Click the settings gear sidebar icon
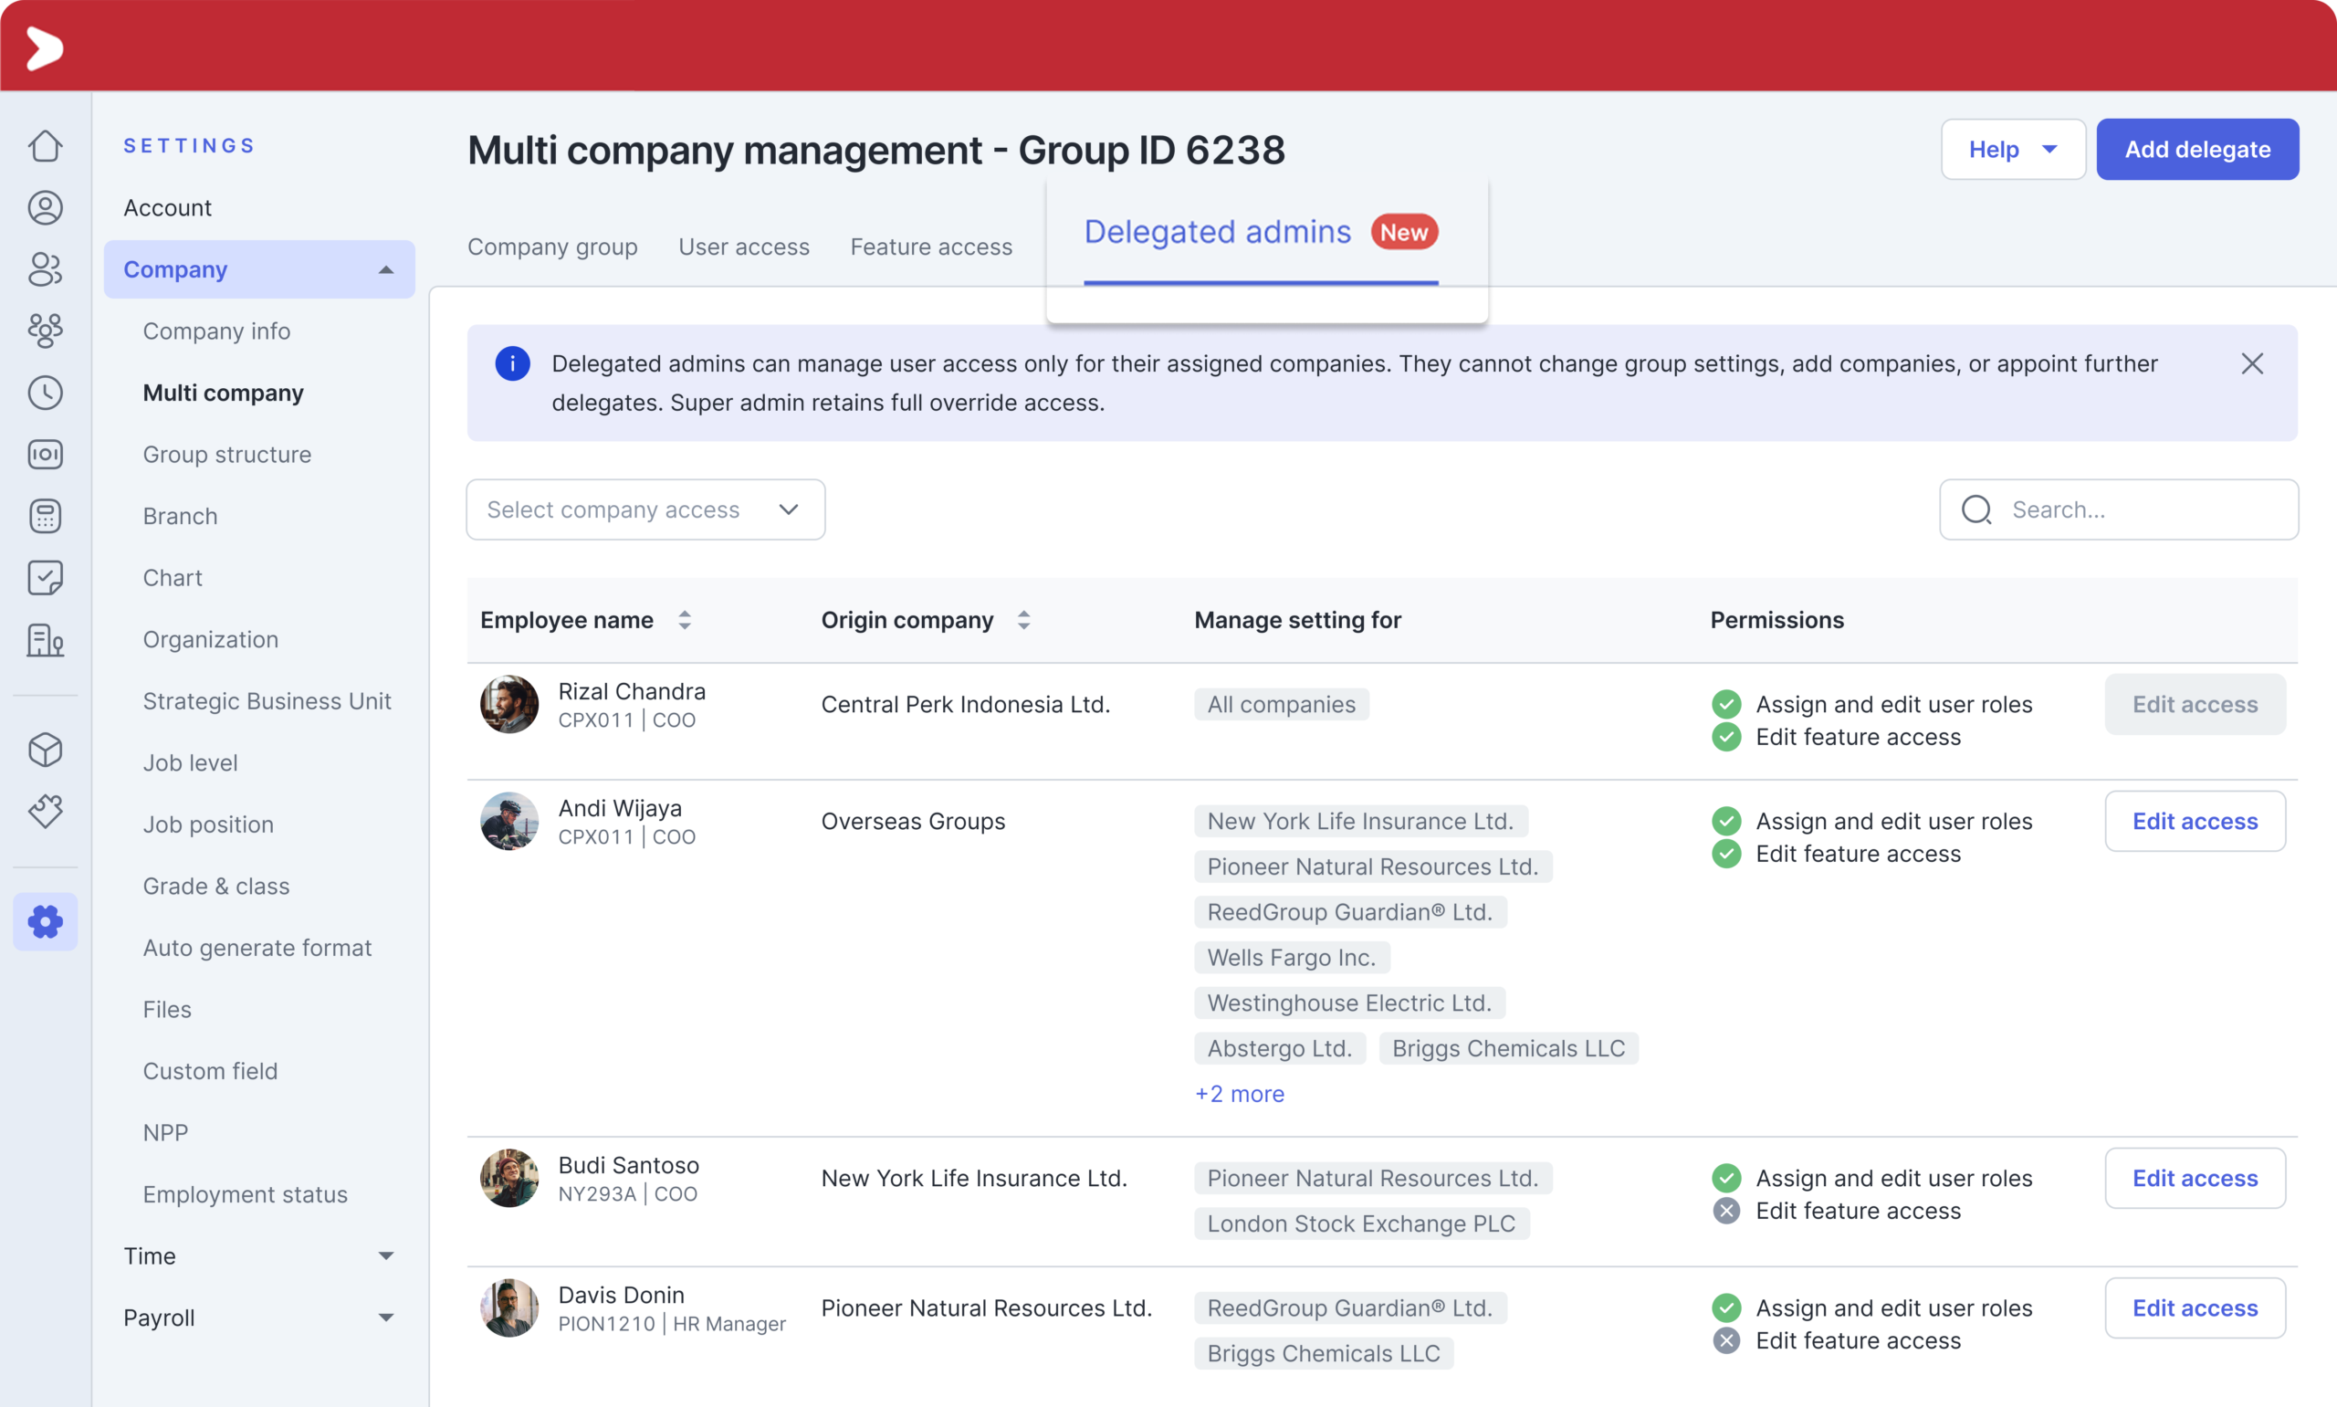 45,921
